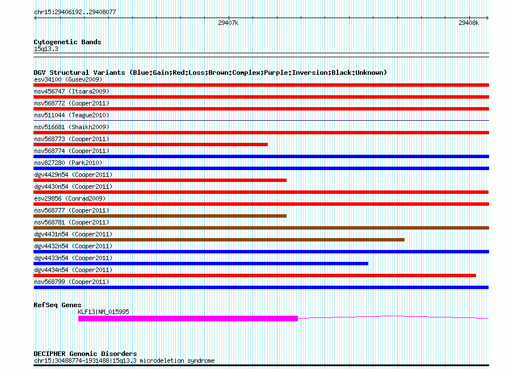Click the thin purple line of nsv511044

(261, 121)
